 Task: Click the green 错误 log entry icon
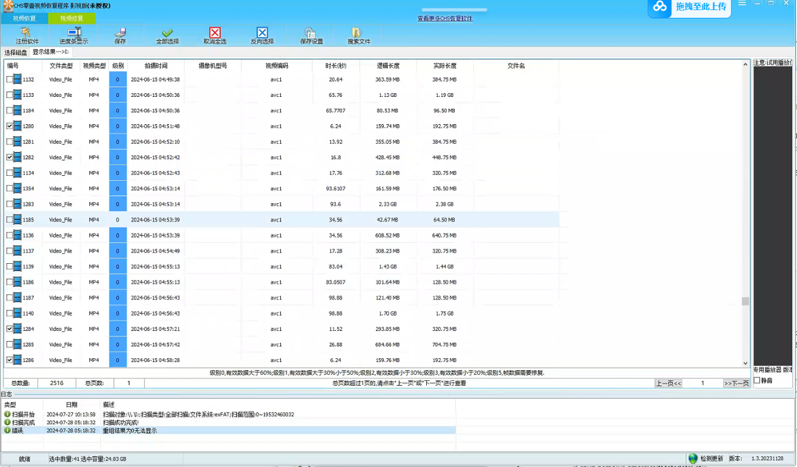tap(7, 430)
